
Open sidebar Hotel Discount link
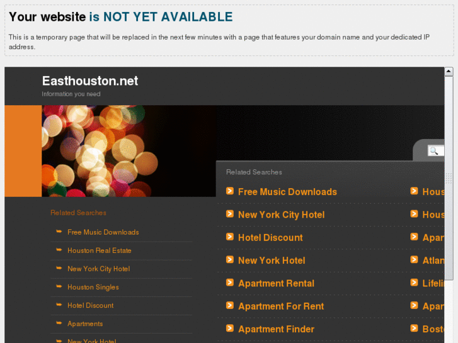(x=91, y=305)
